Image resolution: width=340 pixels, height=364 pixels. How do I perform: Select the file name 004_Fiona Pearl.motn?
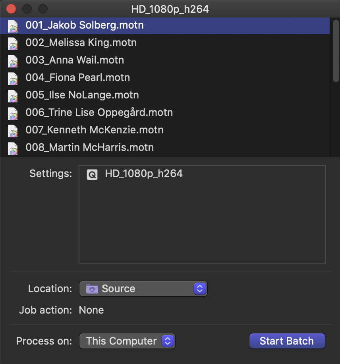pyautogui.click(x=78, y=77)
